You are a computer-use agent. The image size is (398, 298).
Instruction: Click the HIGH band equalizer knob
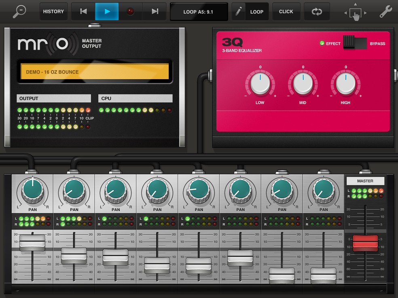[346, 83]
